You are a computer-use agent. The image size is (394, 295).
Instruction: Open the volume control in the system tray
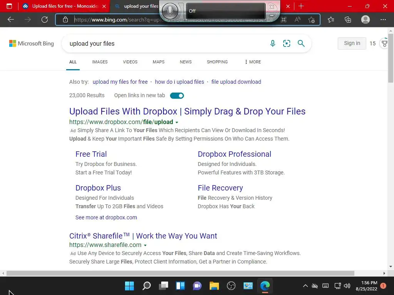tap(347, 286)
